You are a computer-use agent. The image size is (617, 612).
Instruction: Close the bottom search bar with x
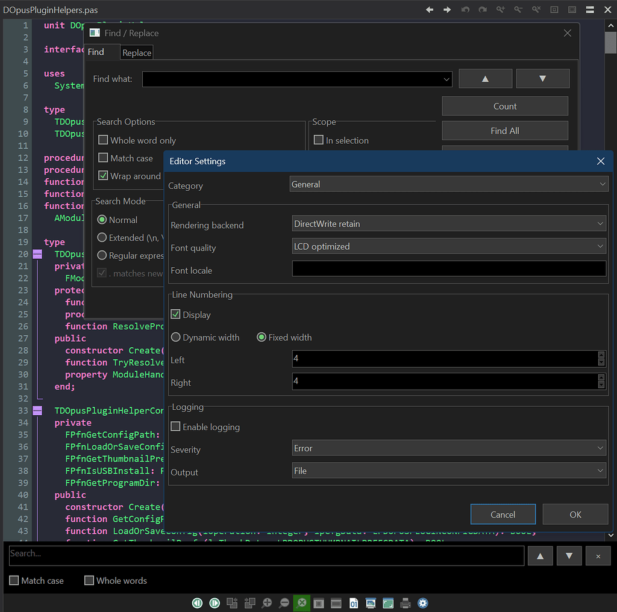pyautogui.click(x=598, y=556)
